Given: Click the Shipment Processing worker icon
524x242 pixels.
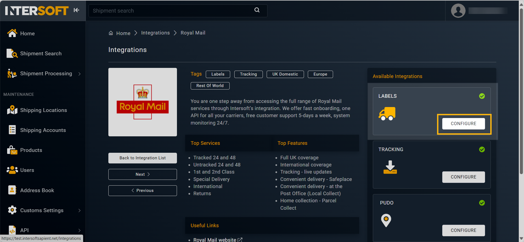Looking at the screenshot, I should point(12,73).
